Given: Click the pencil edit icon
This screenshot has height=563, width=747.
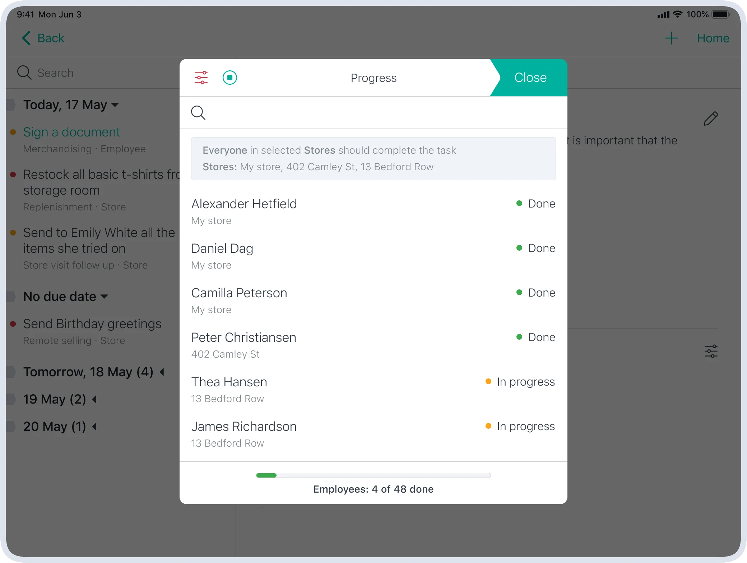Looking at the screenshot, I should (711, 118).
